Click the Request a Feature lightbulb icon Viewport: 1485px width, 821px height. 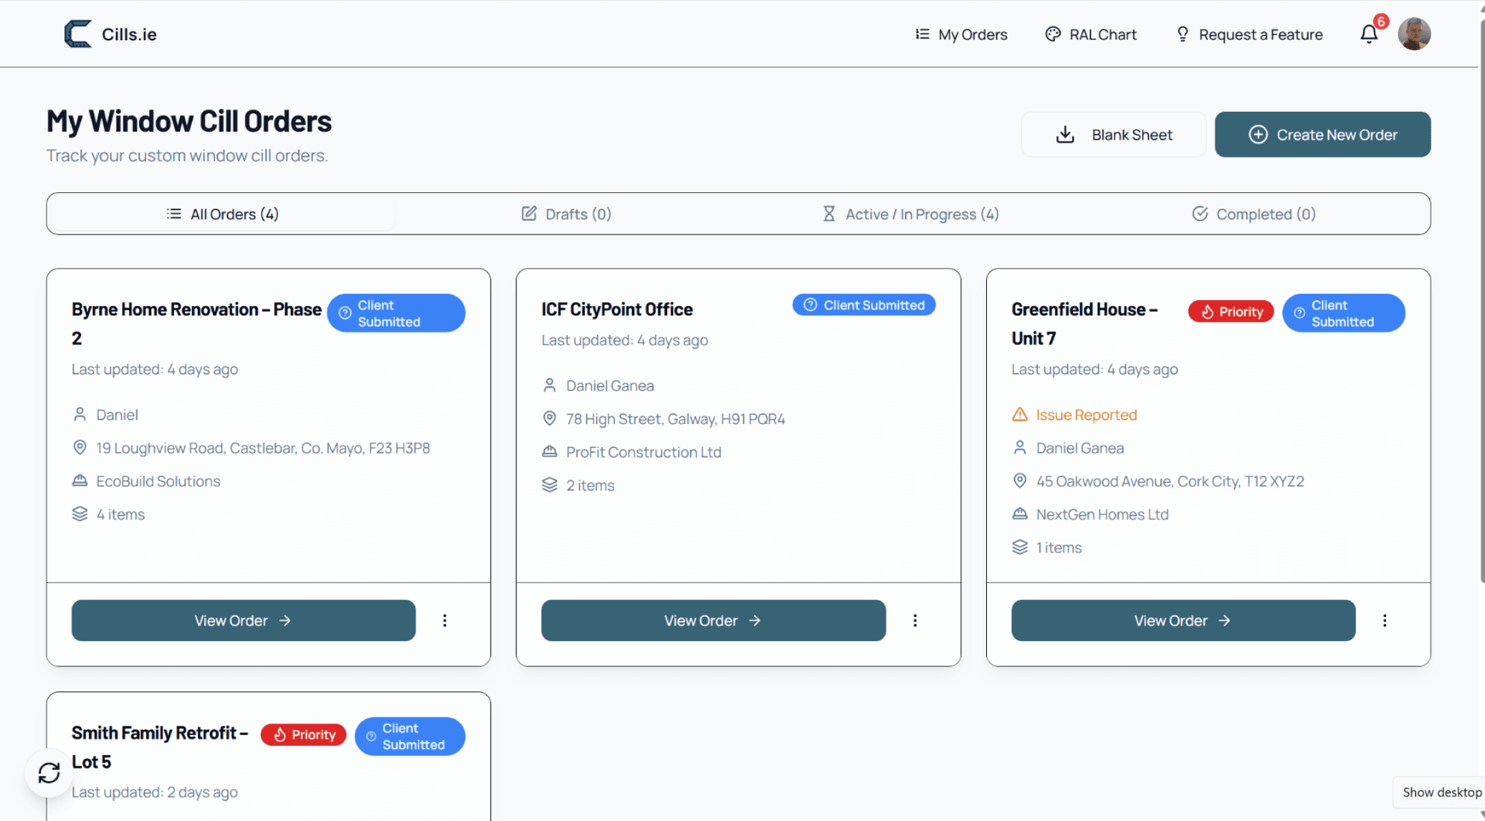[x=1183, y=34]
